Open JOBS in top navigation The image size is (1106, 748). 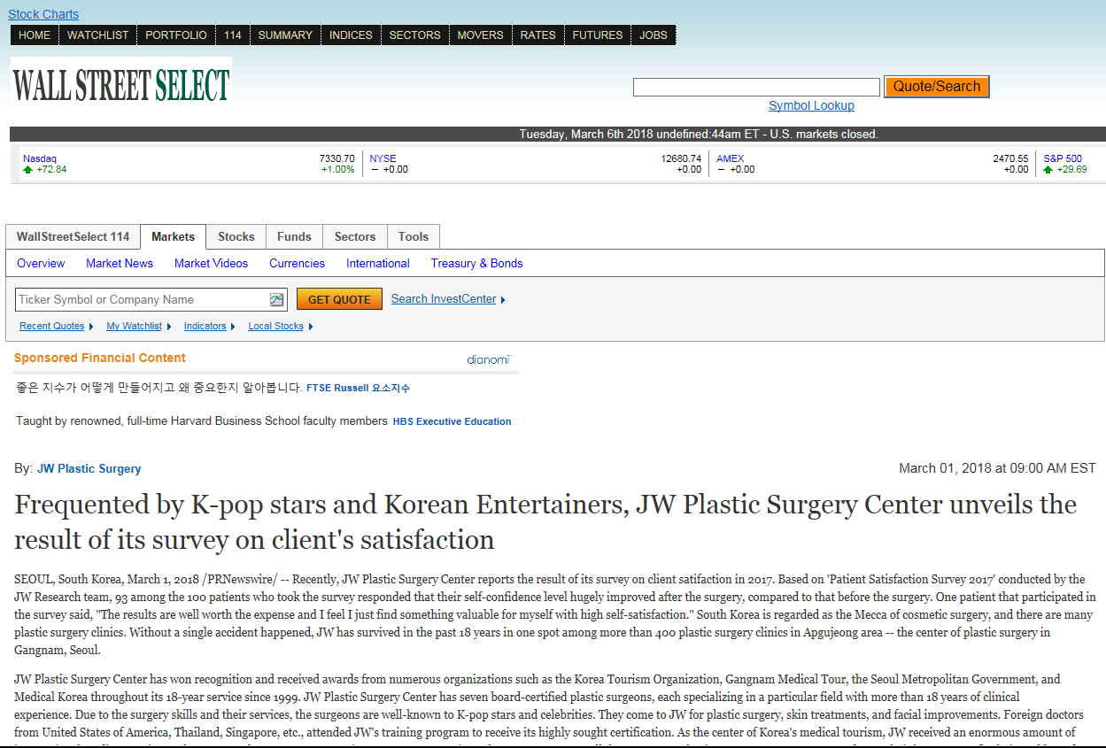point(654,35)
